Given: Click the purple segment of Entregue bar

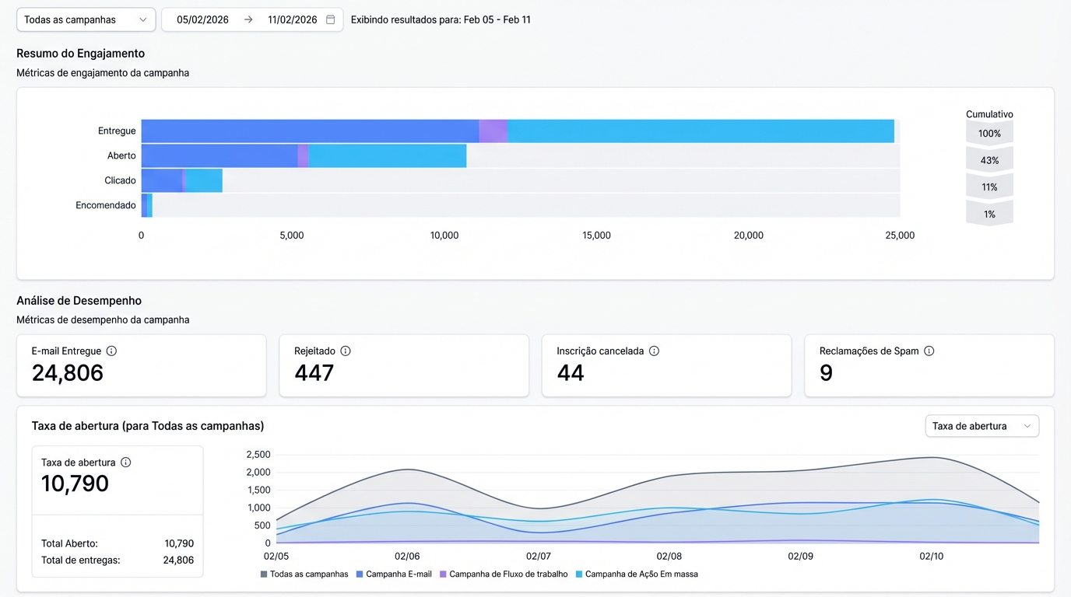Looking at the screenshot, I should 493,131.
